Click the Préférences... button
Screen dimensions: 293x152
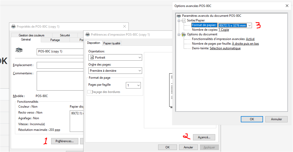(65, 141)
